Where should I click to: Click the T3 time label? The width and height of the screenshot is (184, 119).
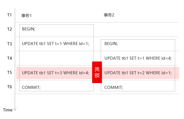(x=9, y=44)
